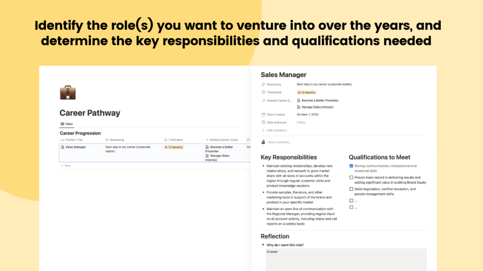Click the Related Career Goals arrow icon in panel
Viewport: 483px width, 271px height.
pyautogui.click(x=263, y=101)
